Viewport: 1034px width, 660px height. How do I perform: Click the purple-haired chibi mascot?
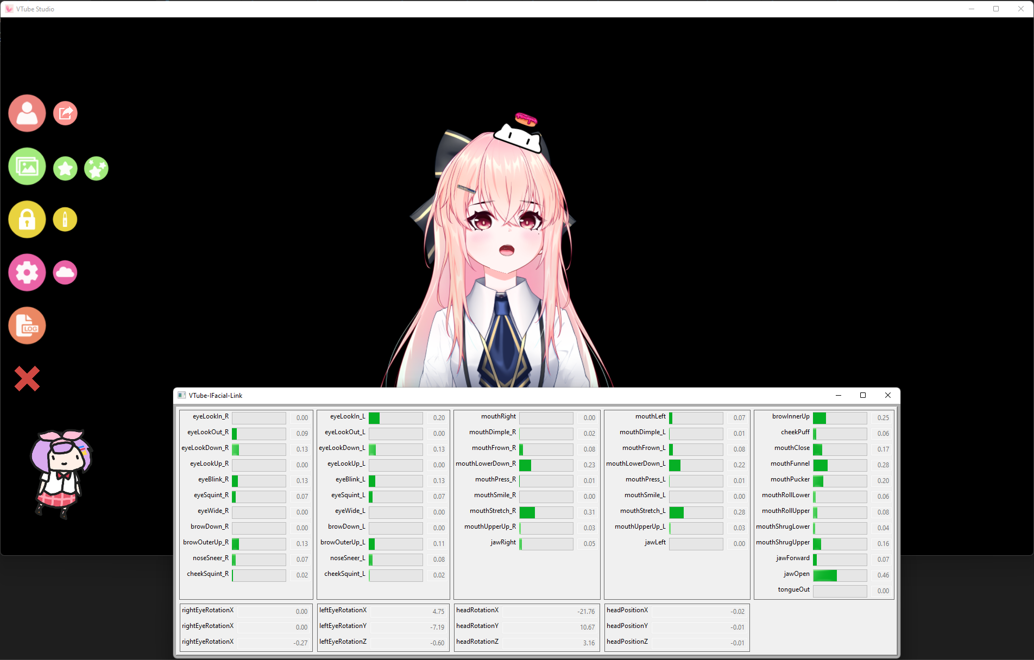pyautogui.click(x=61, y=474)
